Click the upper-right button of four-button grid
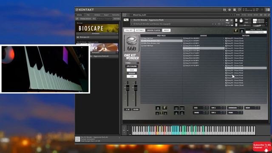Image resolution: width=272 pixels, height=153 pixels. pyautogui.click(x=182, y=108)
